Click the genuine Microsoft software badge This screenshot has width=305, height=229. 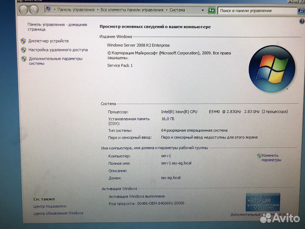pyautogui.click(x=263, y=202)
